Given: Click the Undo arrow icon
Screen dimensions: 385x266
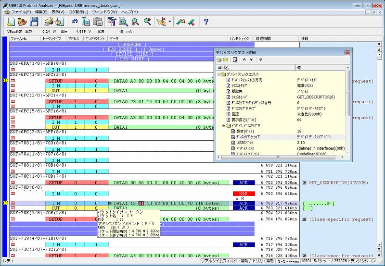Looking at the screenshot, I should tap(75, 22).
